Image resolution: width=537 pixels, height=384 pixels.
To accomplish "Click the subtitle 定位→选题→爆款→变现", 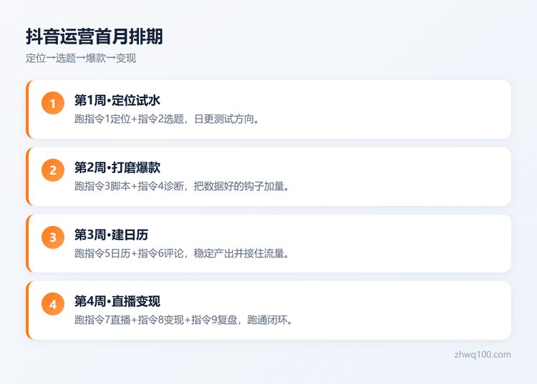I will 81,58.
